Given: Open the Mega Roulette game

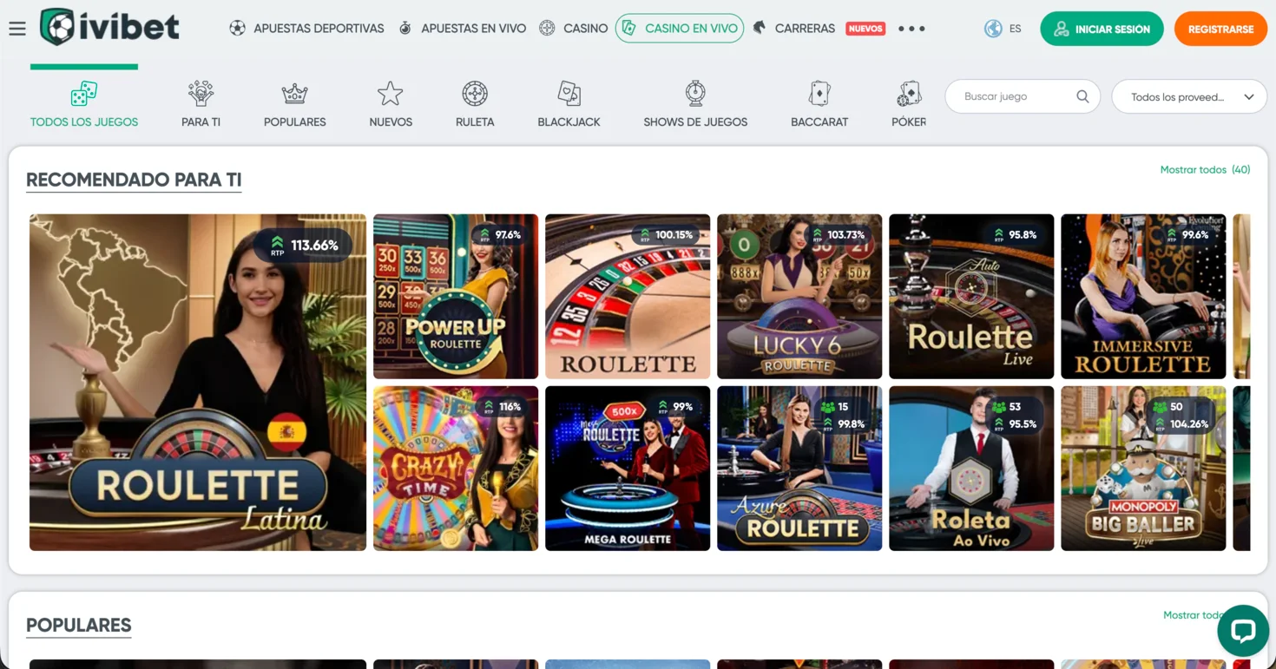Looking at the screenshot, I should (x=628, y=469).
